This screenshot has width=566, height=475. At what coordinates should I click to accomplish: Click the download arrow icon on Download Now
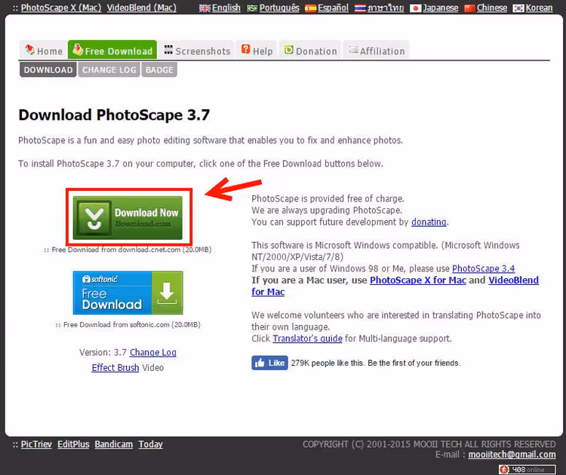point(94,218)
